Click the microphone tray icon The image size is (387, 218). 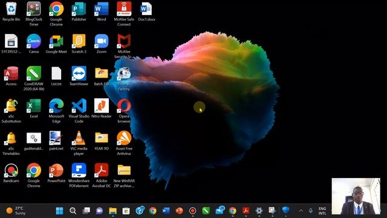311,211
